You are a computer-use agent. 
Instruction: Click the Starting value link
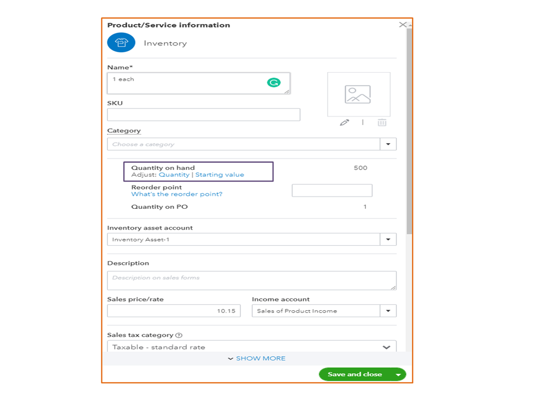(219, 175)
